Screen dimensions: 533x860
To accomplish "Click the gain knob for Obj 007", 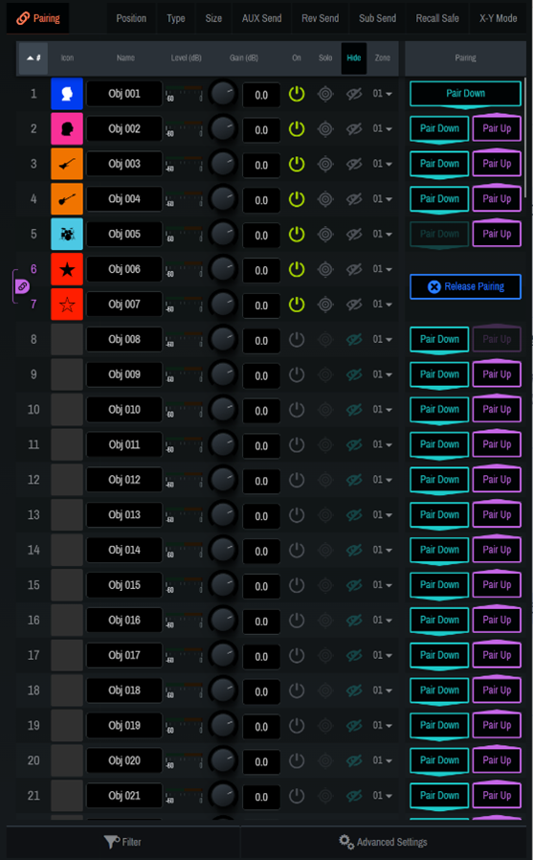I will 223,305.
